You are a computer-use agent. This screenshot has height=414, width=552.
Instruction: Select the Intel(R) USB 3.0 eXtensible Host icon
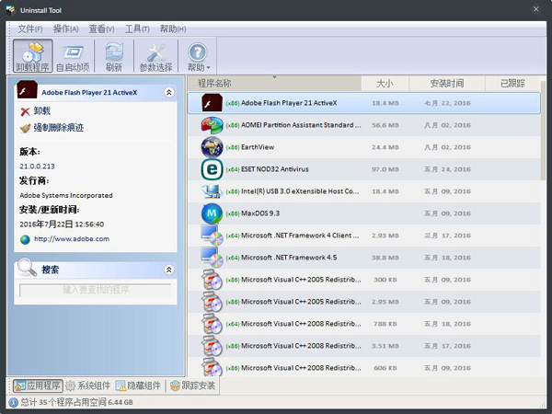click(x=212, y=191)
